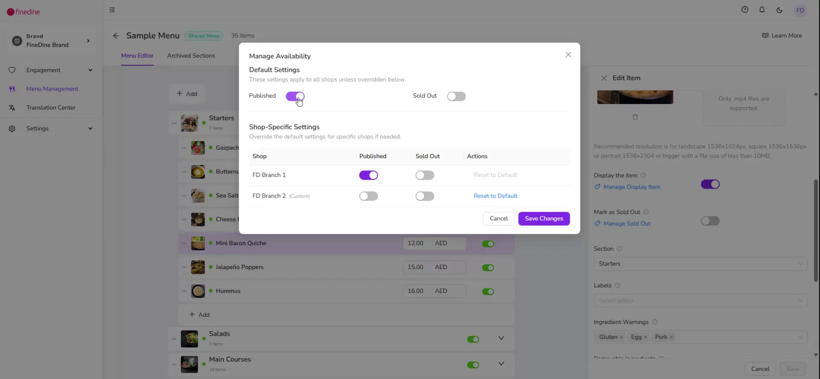
Task: Remove the Gluten ingredient warning tag
Action: pos(621,337)
